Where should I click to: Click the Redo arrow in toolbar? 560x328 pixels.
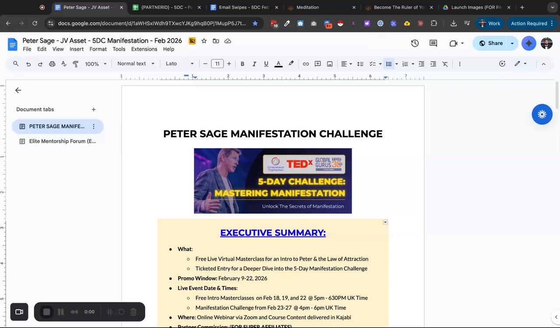40,64
